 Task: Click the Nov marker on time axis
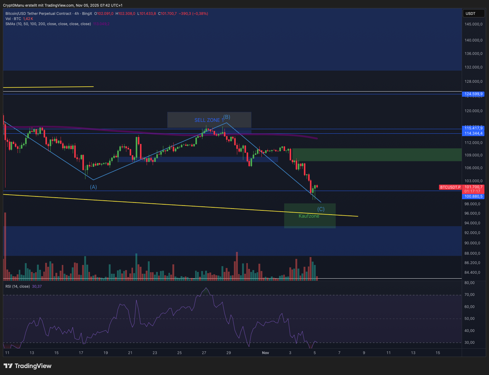pyautogui.click(x=265, y=353)
